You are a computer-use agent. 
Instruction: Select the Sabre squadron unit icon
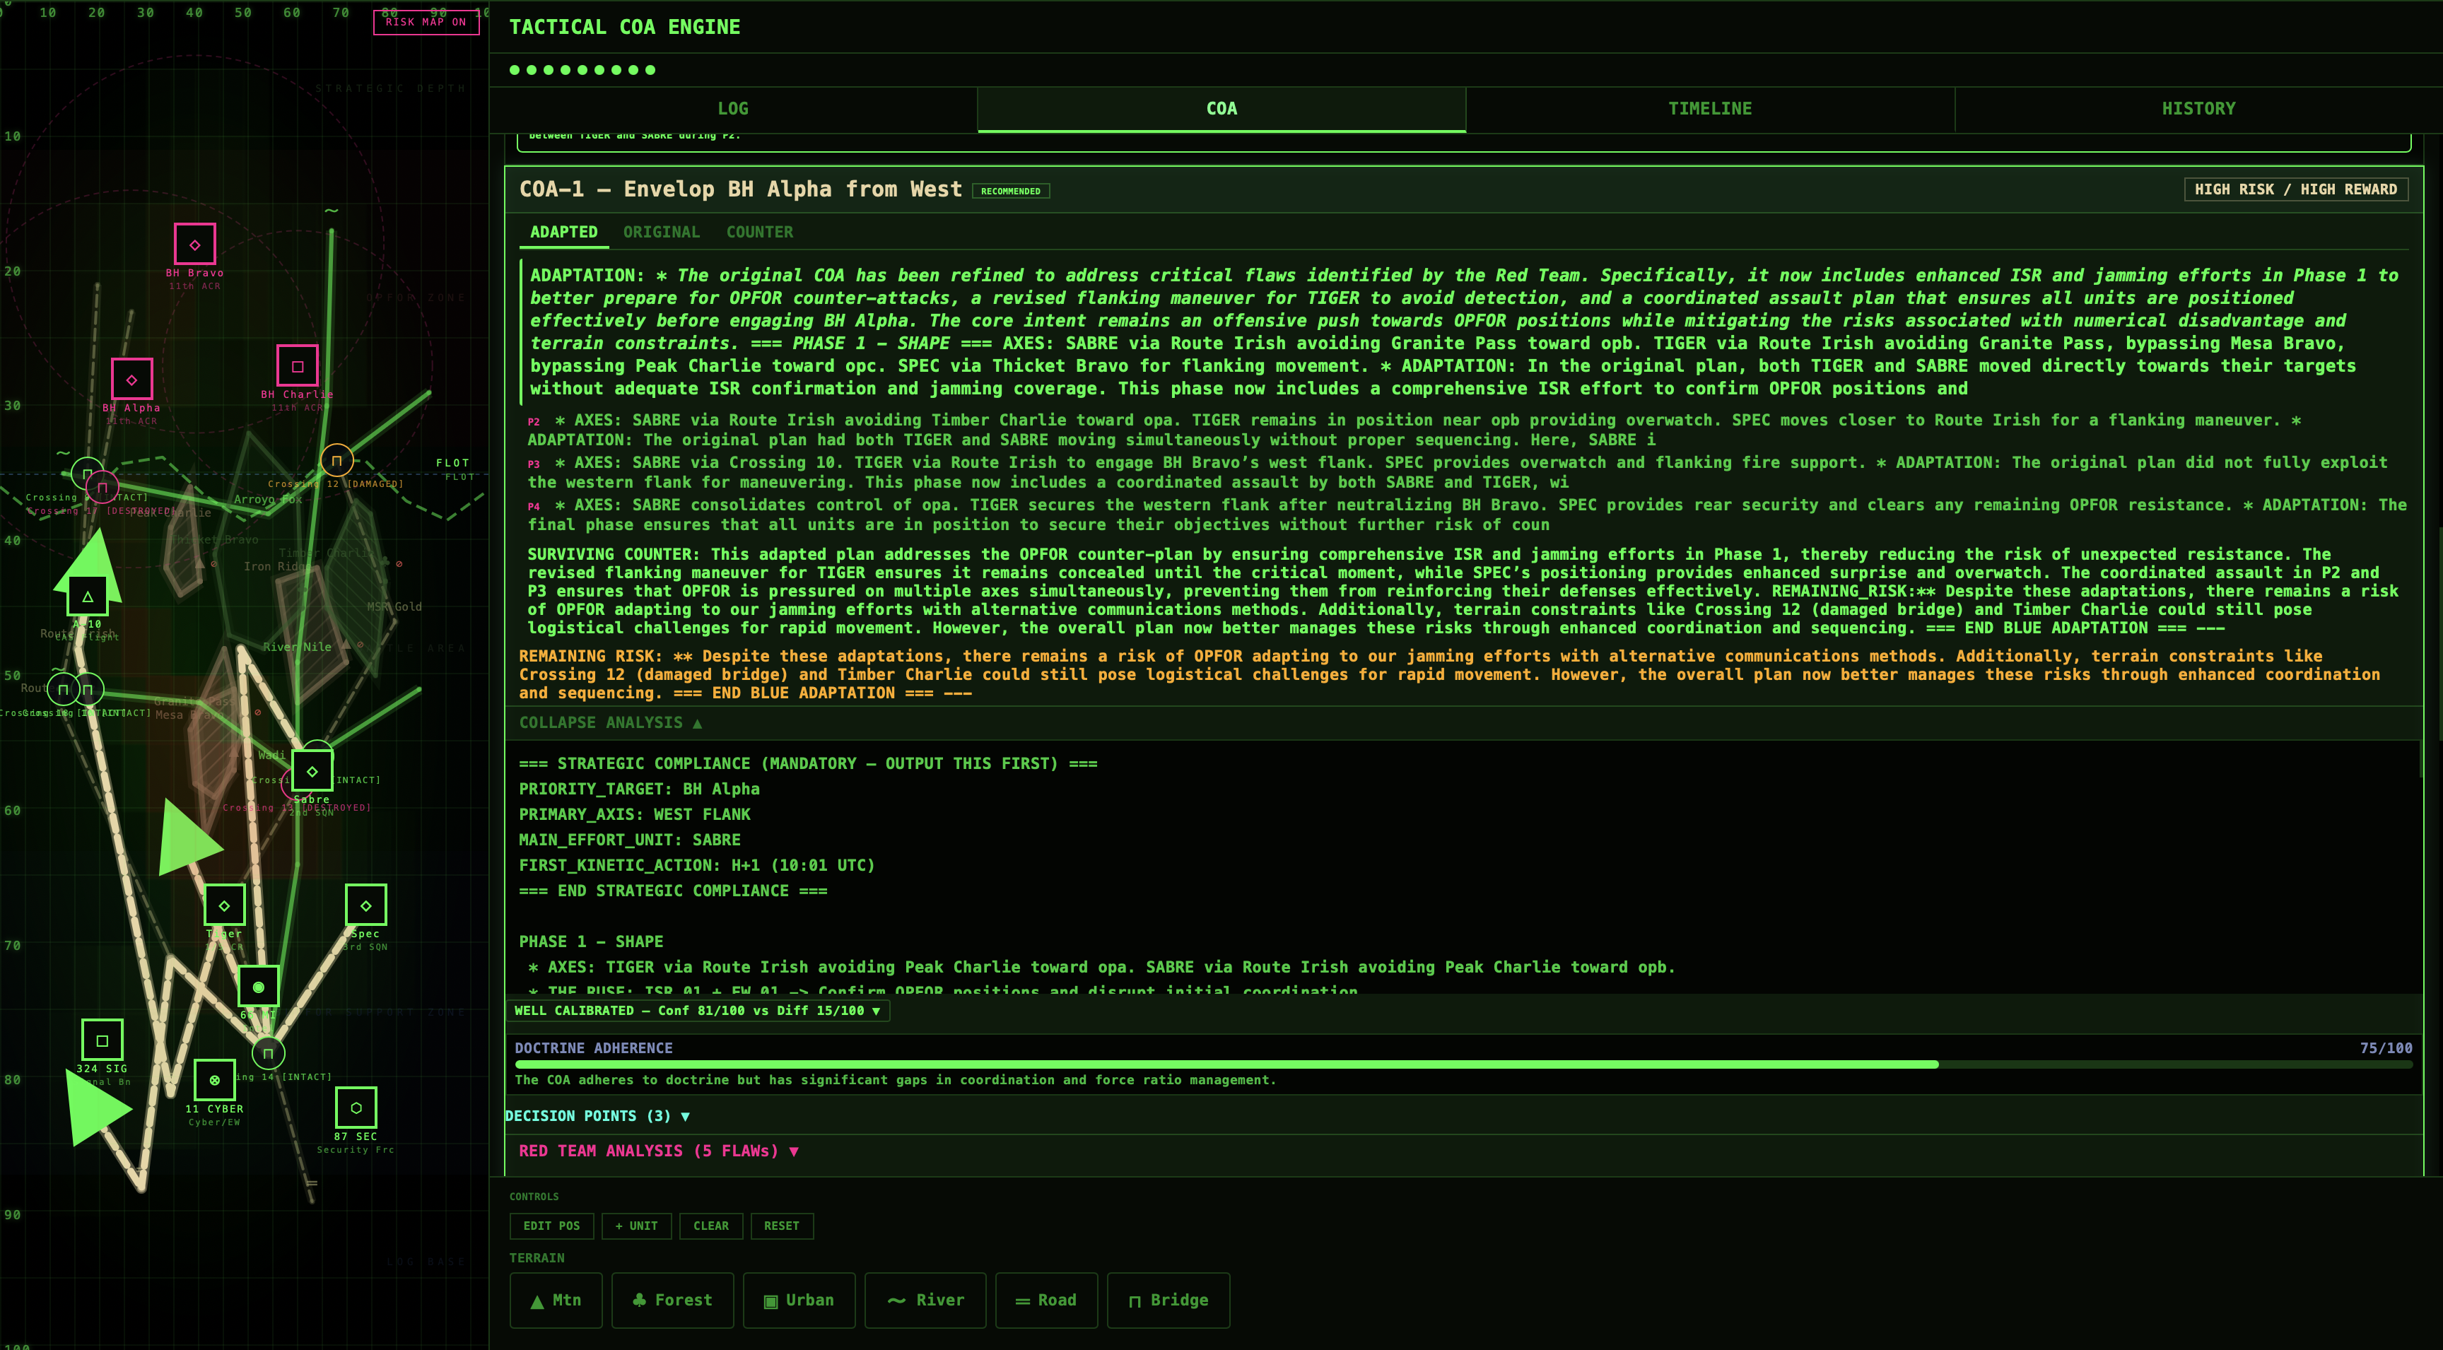click(312, 770)
